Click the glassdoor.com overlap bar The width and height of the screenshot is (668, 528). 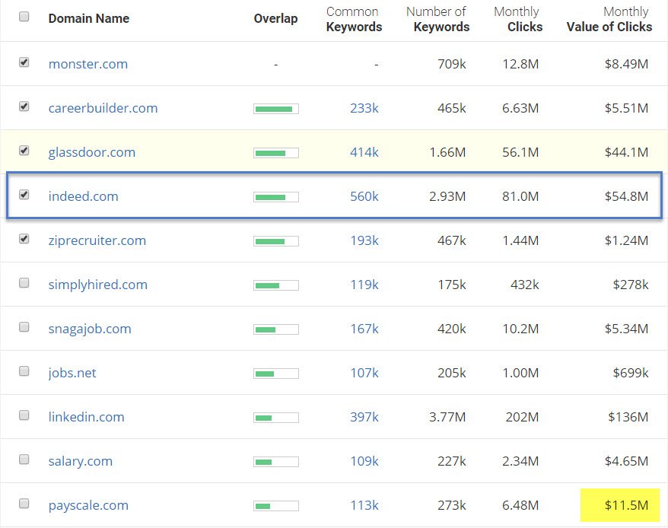[276, 153]
